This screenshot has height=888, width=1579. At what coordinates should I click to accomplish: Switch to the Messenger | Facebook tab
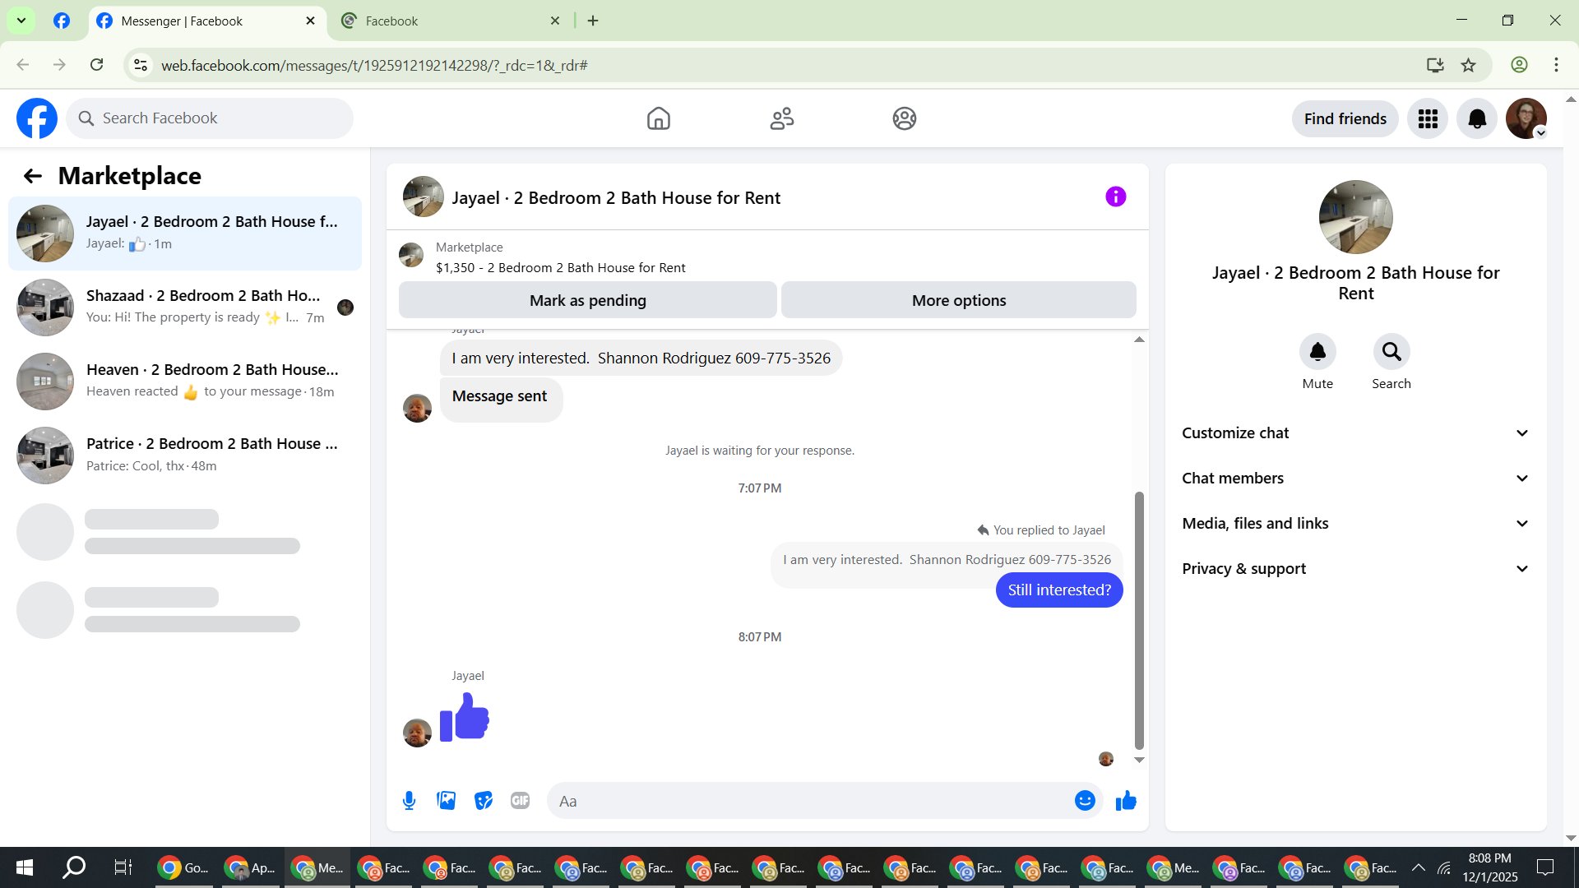point(207,21)
